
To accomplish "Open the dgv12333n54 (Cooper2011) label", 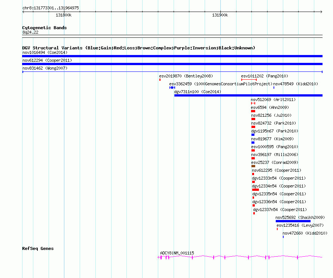I will (x=279, y=178).
